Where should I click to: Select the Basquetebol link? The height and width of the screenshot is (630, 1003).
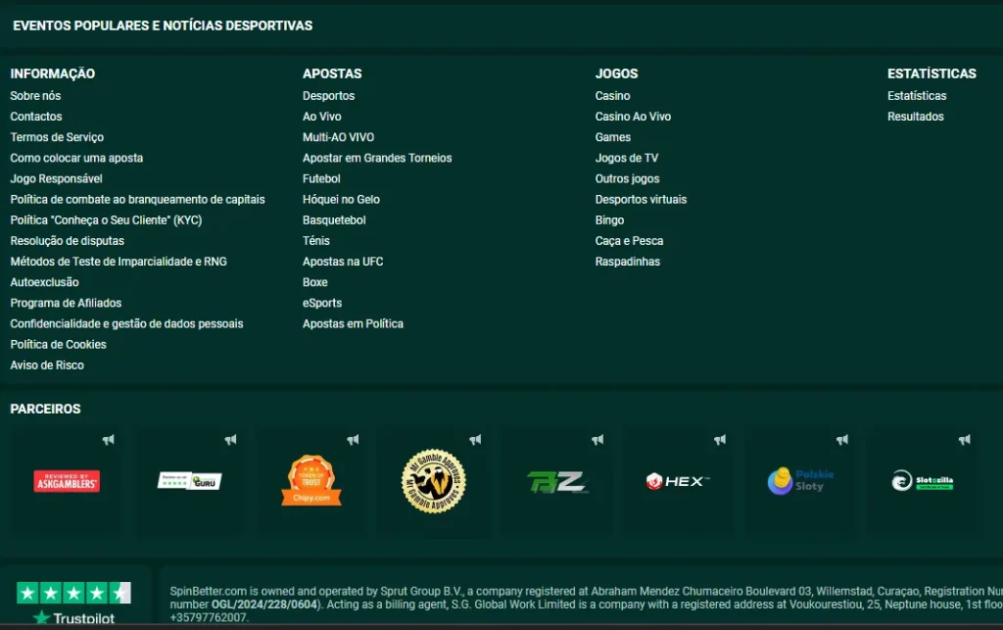pos(334,220)
